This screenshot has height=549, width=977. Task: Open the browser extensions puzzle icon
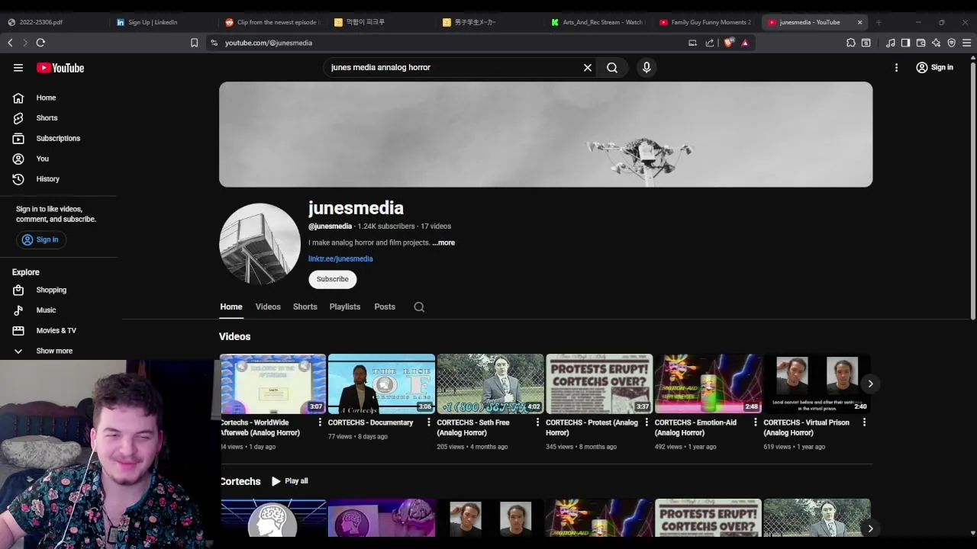851,43
